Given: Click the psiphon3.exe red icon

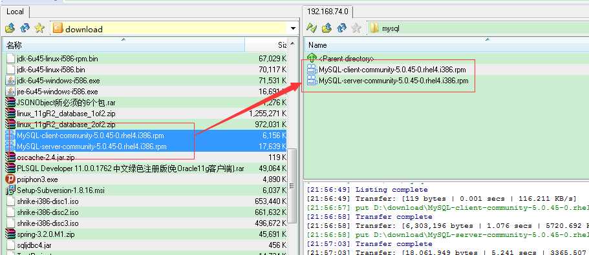Looking at the screenshot, I should coord(10,179).
